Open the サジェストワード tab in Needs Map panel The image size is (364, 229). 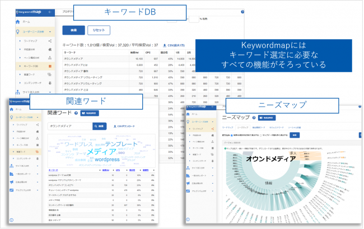[277, 127]
